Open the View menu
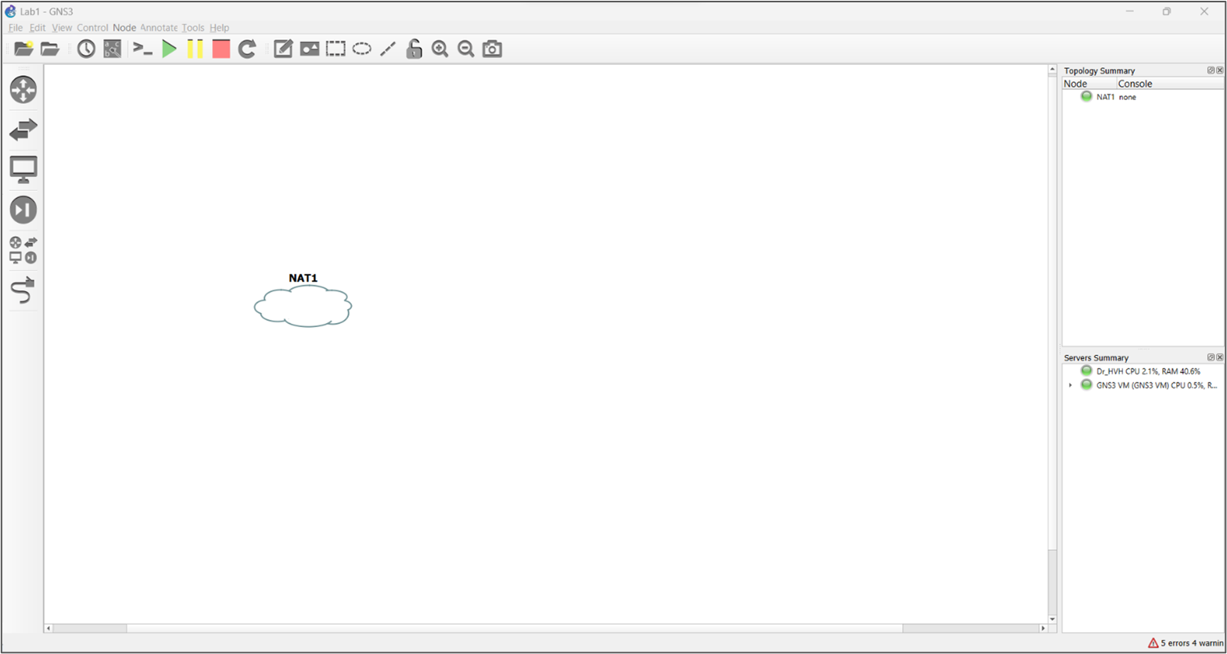The width and height of the screenshot is (1227, 654). [x=62, y=27]
